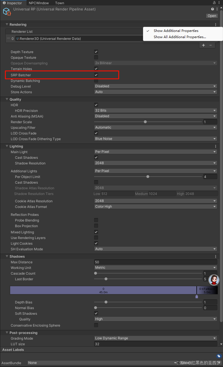This screenshot has width=223, height=367.
Task: Open the Cookie Atlas Format dropdown
Action: coord(156,207)
